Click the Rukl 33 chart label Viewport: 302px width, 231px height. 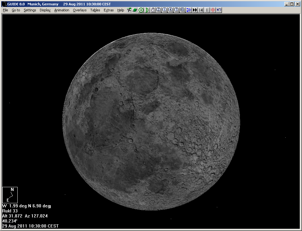click(10, 211)
